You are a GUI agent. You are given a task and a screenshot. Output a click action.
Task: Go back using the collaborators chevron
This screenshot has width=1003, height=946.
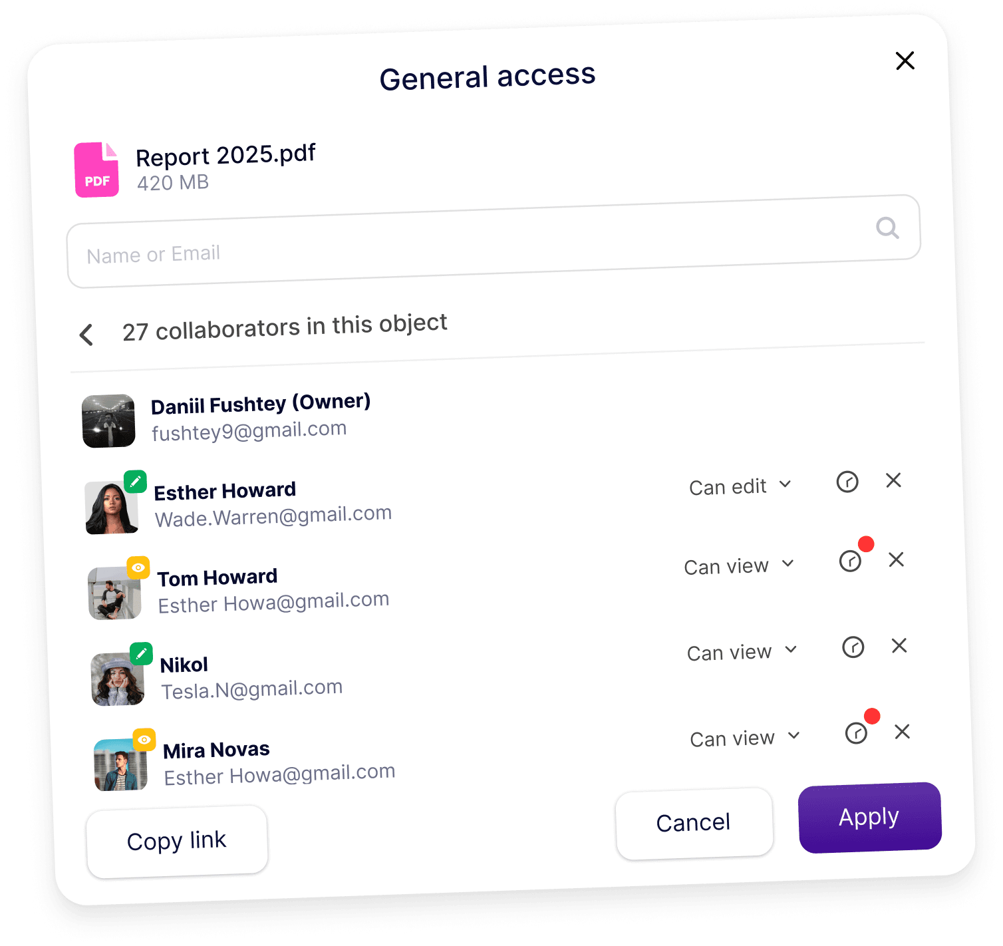(86, 335)
